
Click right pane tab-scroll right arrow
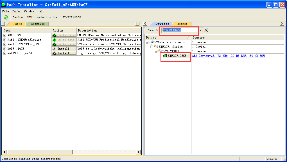pyautogui.click(x=282, y=23)
